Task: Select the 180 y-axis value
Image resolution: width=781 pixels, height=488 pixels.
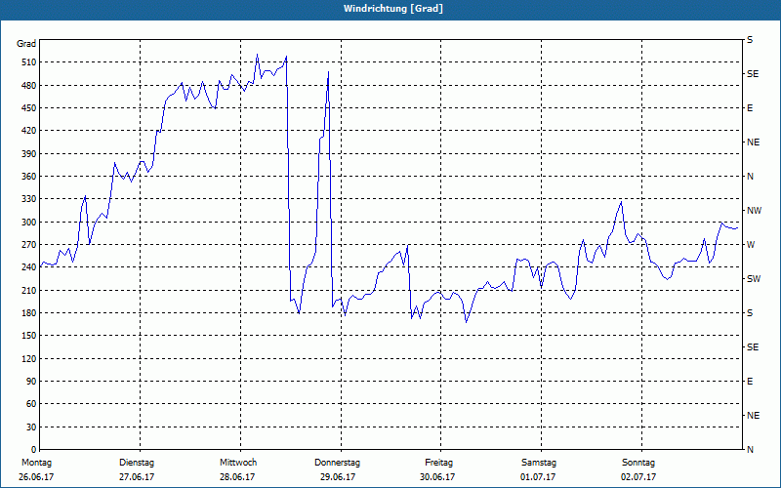Action: pos(29,313)
